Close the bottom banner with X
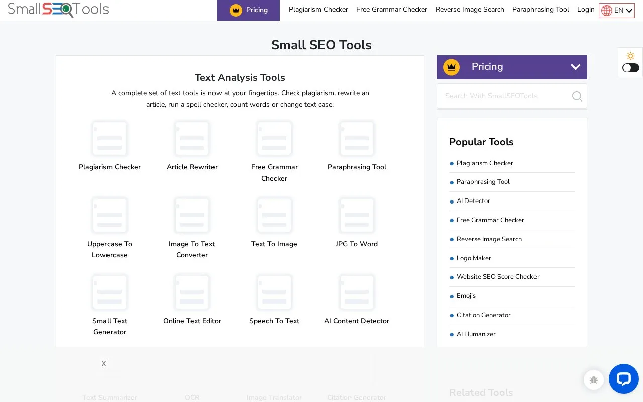This screenshot has width=643, height=402. pyautogui.click(x=104, y=364)
